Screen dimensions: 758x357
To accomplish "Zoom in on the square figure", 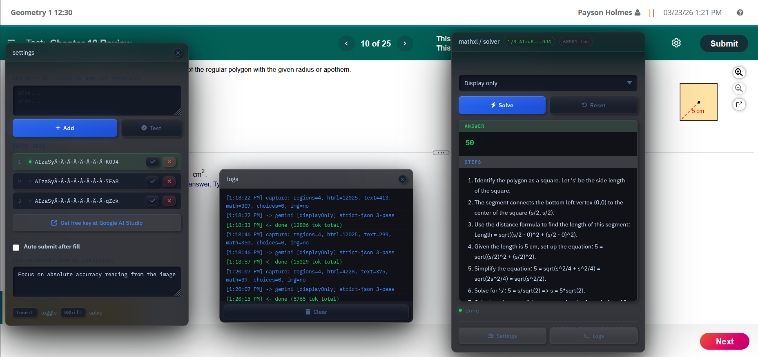I will [739, 72].
